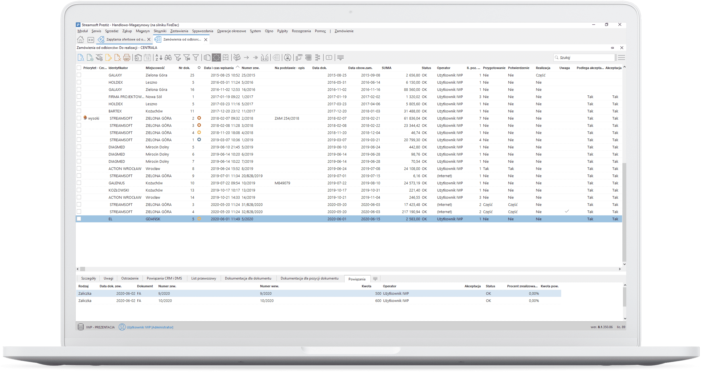Tick checkbox for selected EL row
Screen dimensions: 704x383
click(x=79, y=219)
